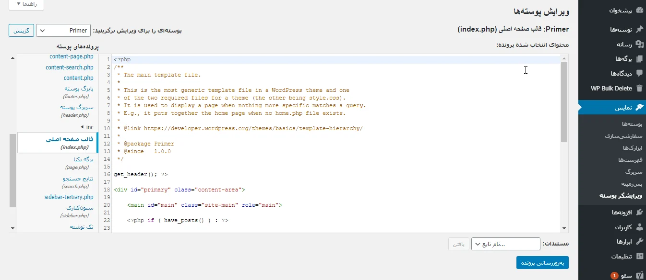This screenshot has width=646, height=280.
Task: Open Theme Editor (ویرایشگر پوسته) submenu link
Action: (x=621, y=196)
